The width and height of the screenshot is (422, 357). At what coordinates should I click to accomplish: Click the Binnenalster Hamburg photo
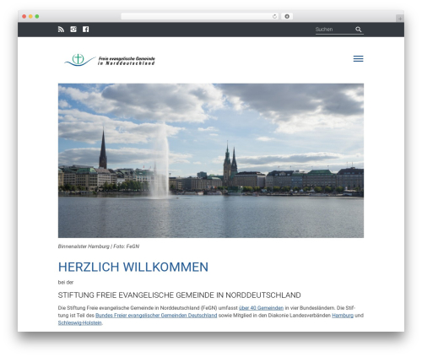coord(211,160)
